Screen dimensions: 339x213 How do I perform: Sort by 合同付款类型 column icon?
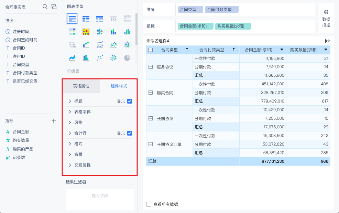(x=235, y=50)
